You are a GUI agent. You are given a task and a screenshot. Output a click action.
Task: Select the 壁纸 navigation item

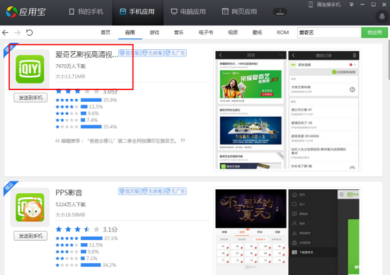point(257,32)
